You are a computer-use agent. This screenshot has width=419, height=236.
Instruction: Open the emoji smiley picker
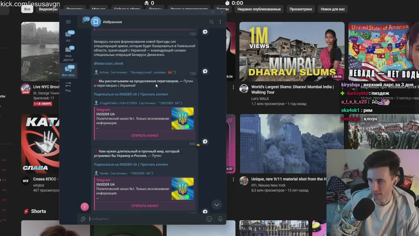(x=209, y=219)
